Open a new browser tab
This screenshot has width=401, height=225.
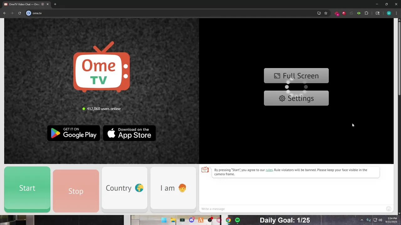55,4
